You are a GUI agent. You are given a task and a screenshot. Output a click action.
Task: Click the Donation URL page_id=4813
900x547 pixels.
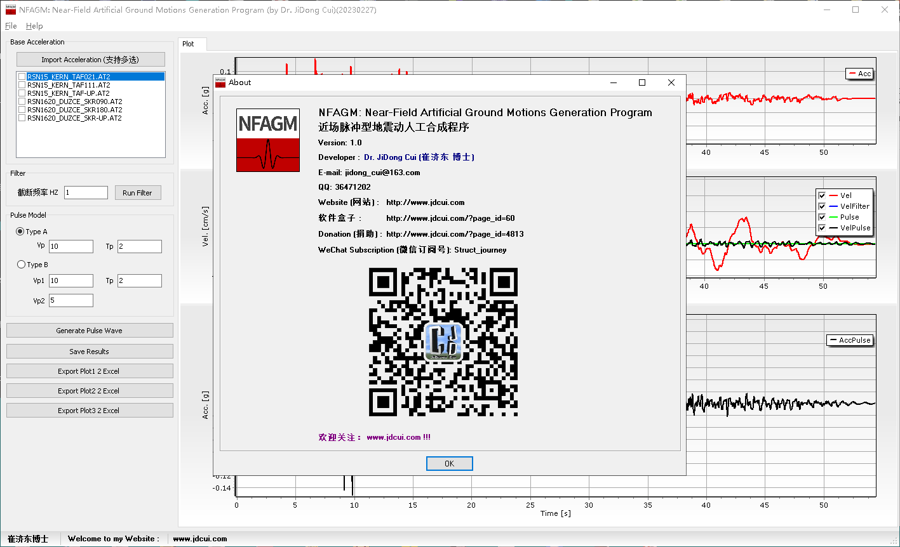(455, 234)
